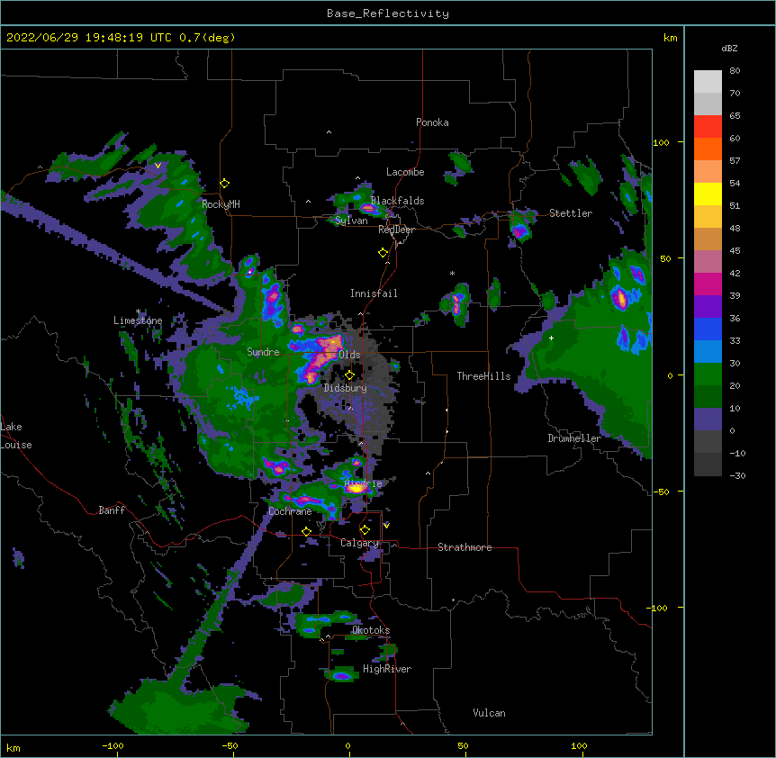Viewport: 776px width, 758px height.
Task: Click the Base_Reflectivity title text
Action: tap(388, 14)
